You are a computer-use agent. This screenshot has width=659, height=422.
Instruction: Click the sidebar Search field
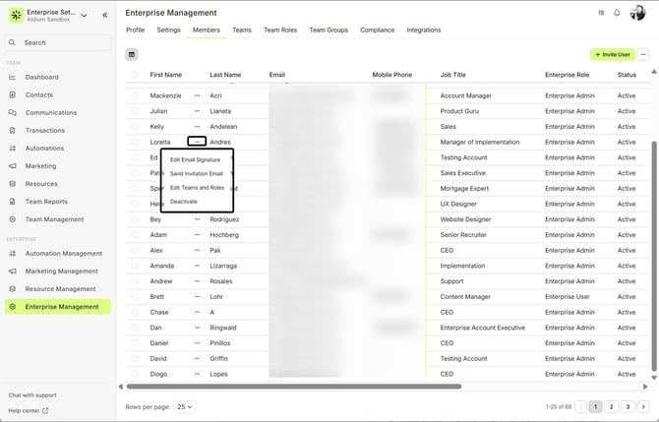pos(57,42)
